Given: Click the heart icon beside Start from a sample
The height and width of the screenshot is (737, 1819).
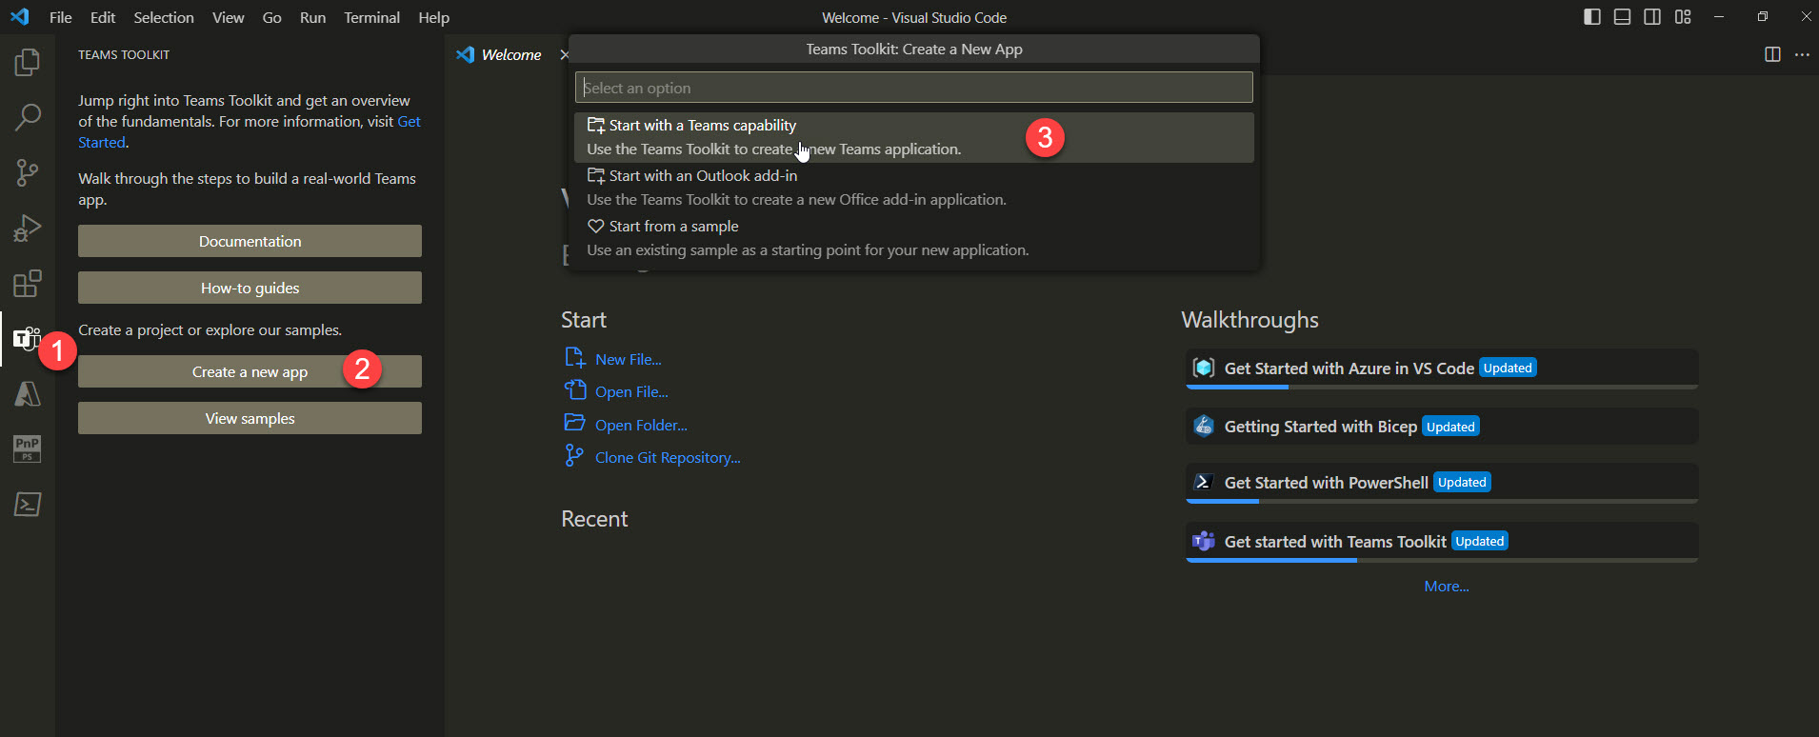Looking at the screenshot, I should coord(596,226).
